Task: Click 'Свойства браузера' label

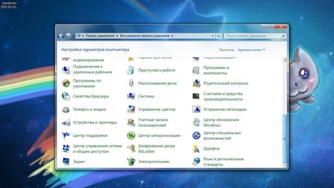Action: [x=91, y=96]
